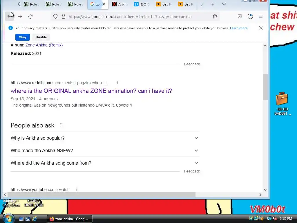Screen dimensions: 297x223
Task: Click the horizontal scrollbar left arrow
Action: [5, 195]
